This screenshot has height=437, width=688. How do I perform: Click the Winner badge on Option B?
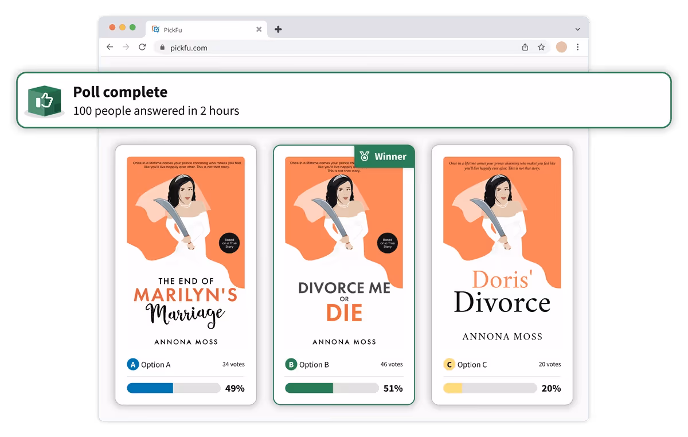(x=384, y=157)
